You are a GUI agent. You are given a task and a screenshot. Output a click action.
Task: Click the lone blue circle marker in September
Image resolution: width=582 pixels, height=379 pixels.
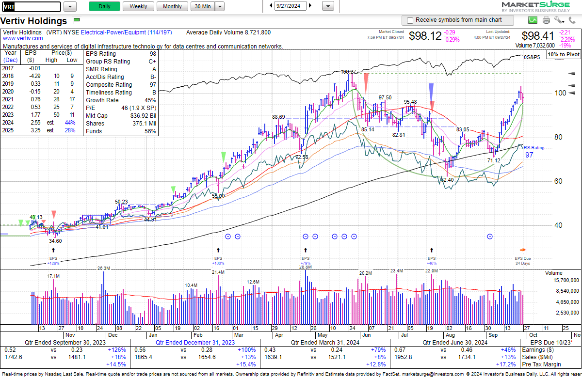coord(490,236)
